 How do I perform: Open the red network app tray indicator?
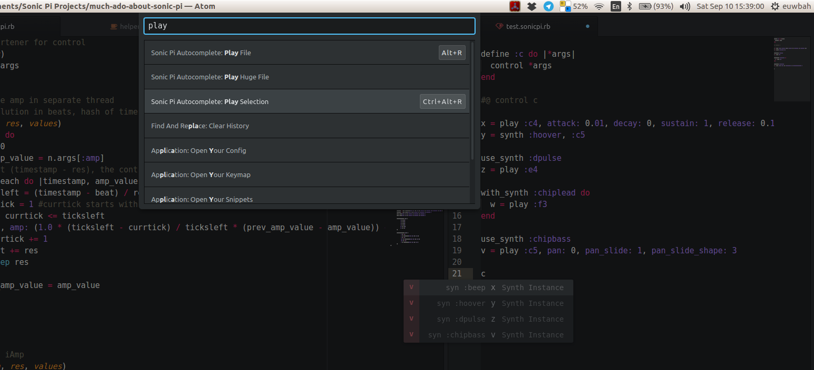pyautogui.click(x=515, y=6)
